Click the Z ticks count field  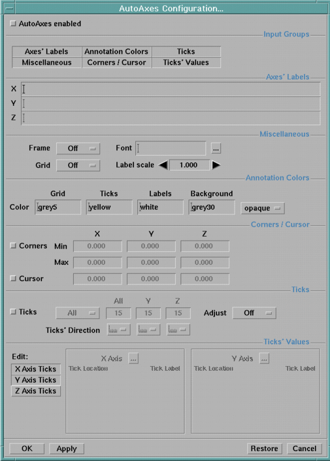tap(178, 313)
